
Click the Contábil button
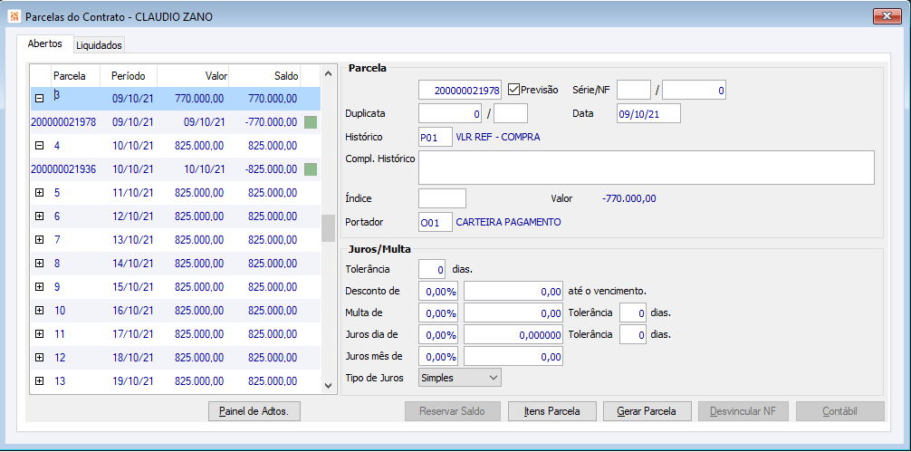pos(840,411)
